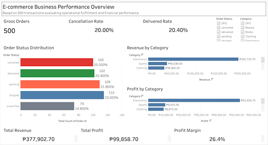
Task: Click Profit by Category vertical scrollbar
Action: click(263, 105)
